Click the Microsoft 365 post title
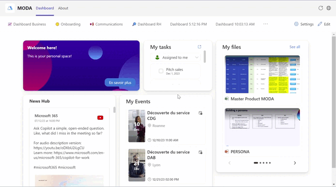This screenshot has height=187, width=336. pos(46,116)
